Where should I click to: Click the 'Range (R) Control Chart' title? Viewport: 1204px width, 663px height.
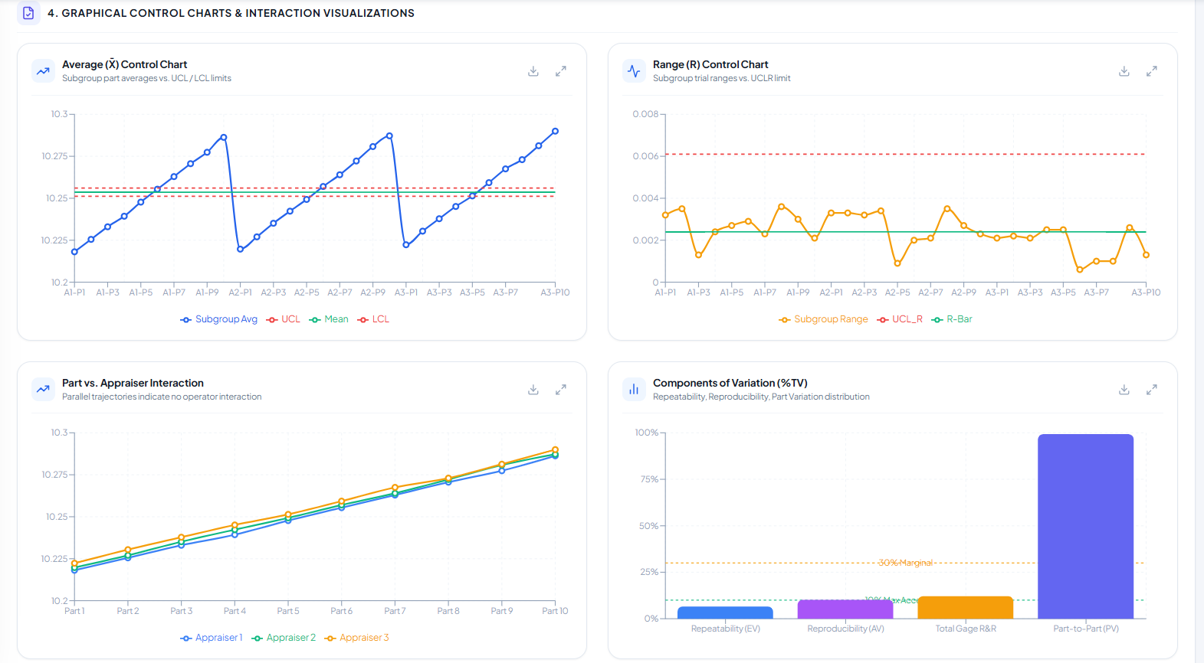click(x=710, y=64)
